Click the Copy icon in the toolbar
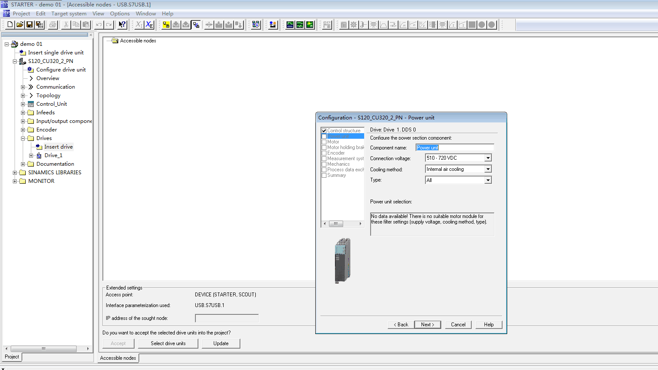The height and width of the screenshot is (370, 658). pos(76,25)
